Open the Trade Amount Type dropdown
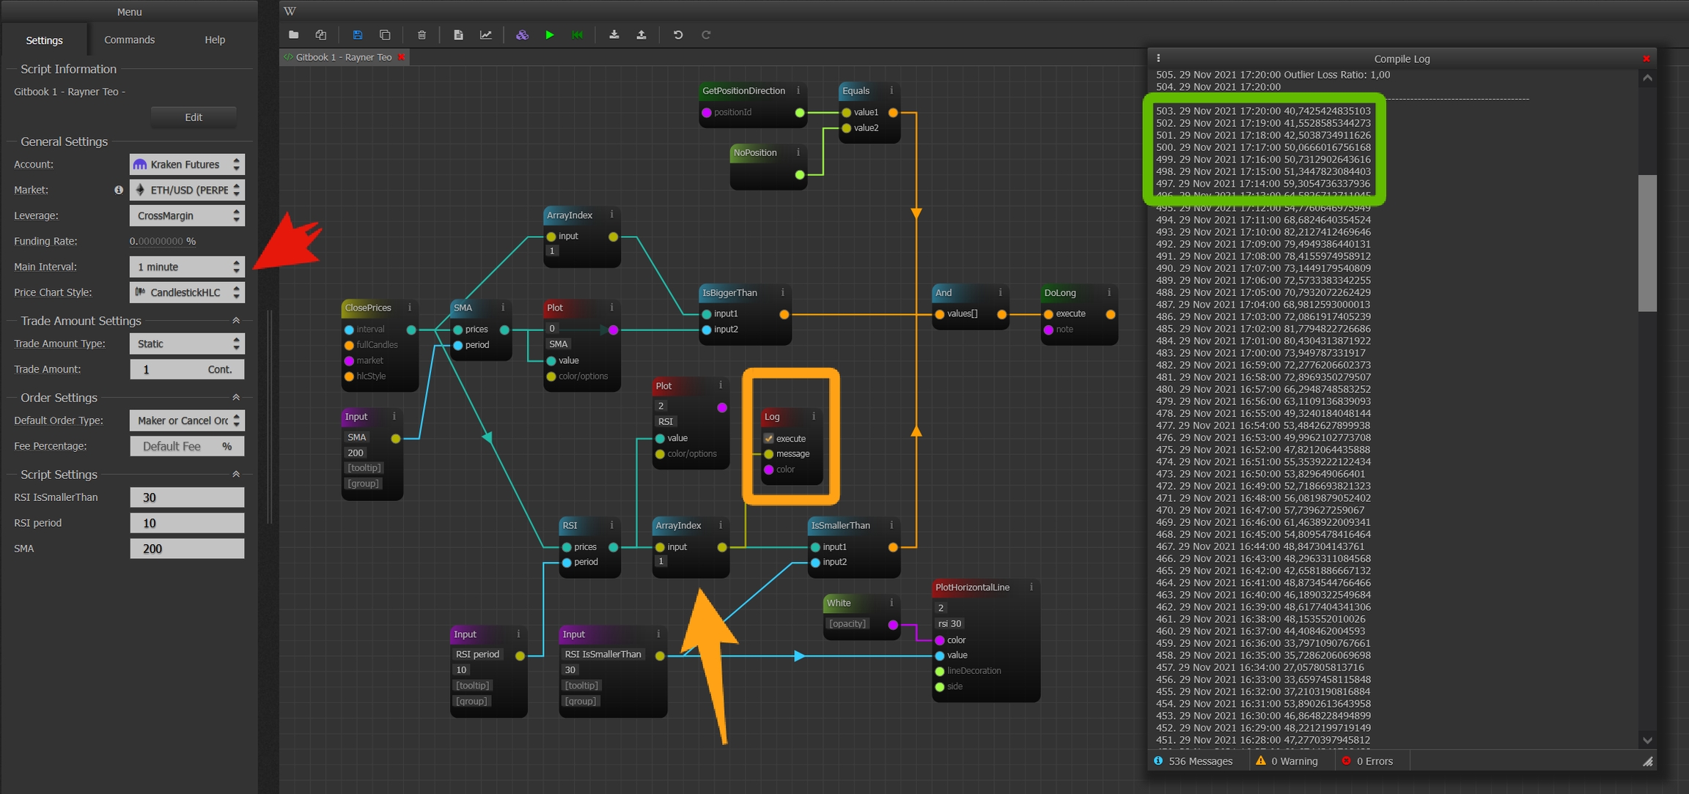 (x=187, y=344)
